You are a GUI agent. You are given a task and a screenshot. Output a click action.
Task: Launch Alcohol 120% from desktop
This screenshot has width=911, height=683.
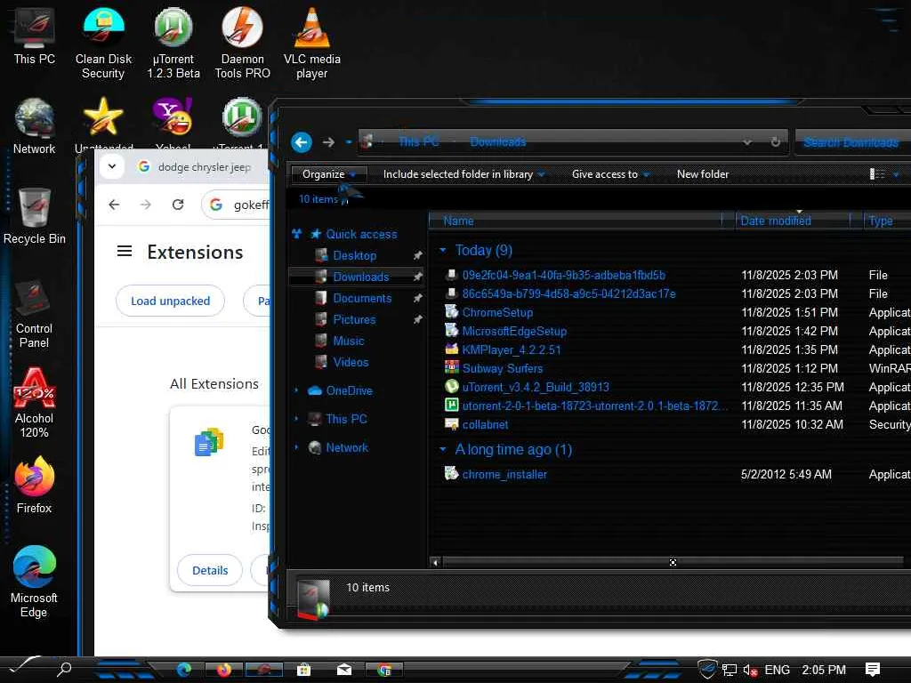(x=35, y=403)
